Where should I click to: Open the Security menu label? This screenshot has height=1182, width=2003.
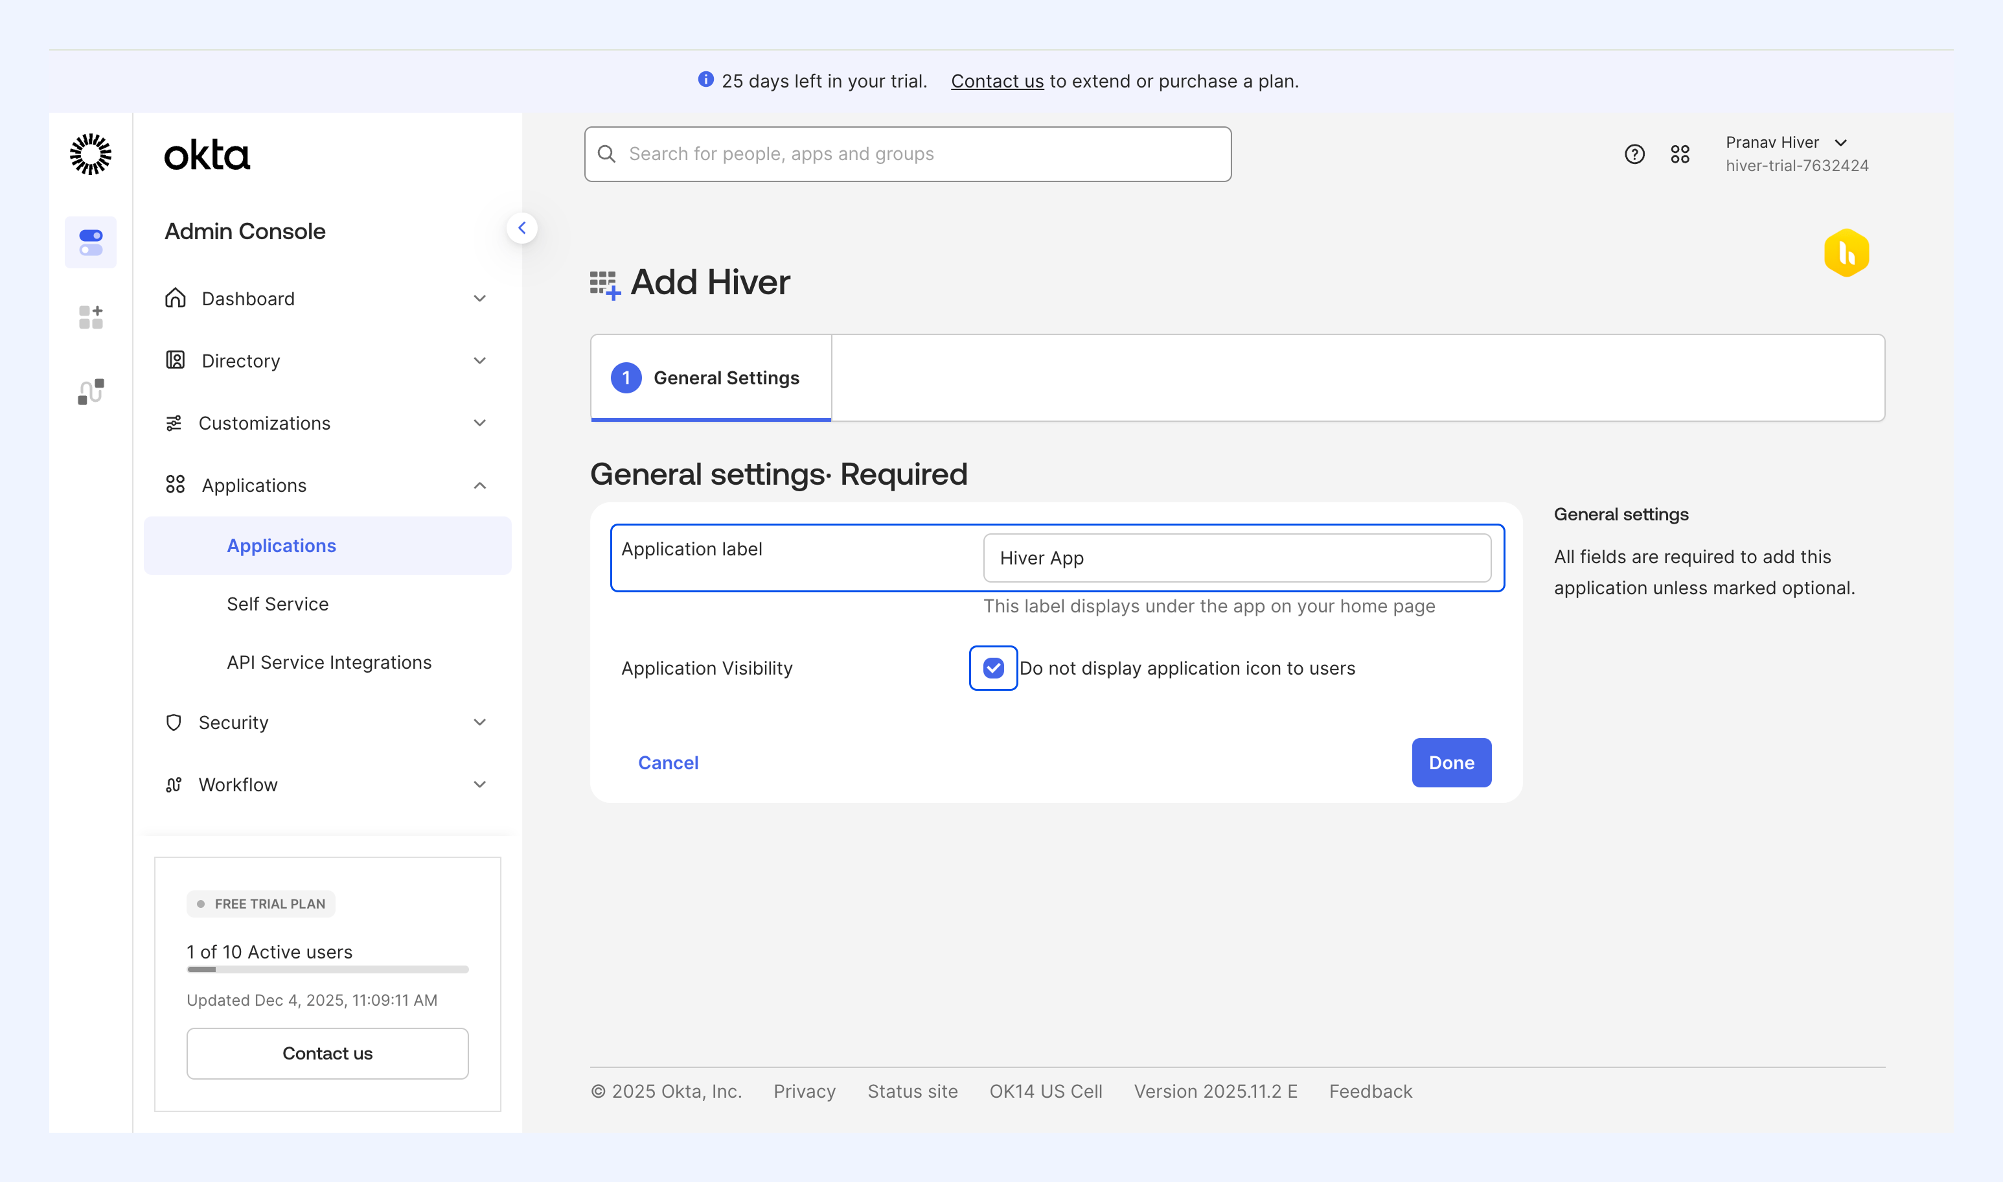[233, 723]
